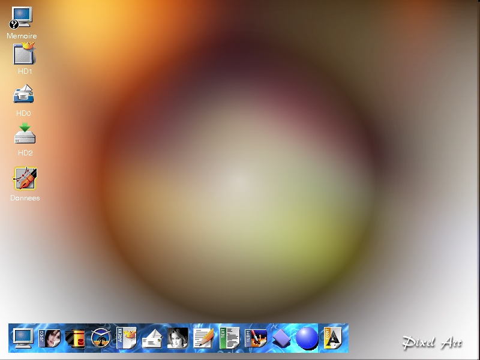Open the ILBM image tool in the dock
480x360 pixels.
(254, 339)
